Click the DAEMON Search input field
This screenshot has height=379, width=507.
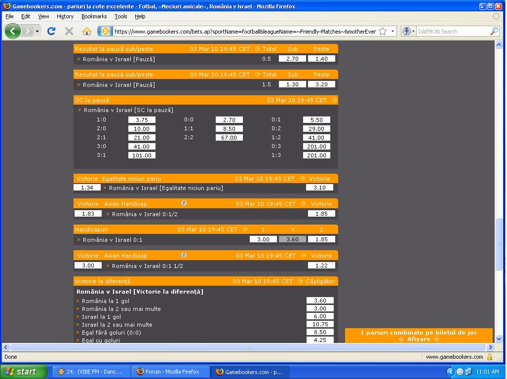click(453, 32)
